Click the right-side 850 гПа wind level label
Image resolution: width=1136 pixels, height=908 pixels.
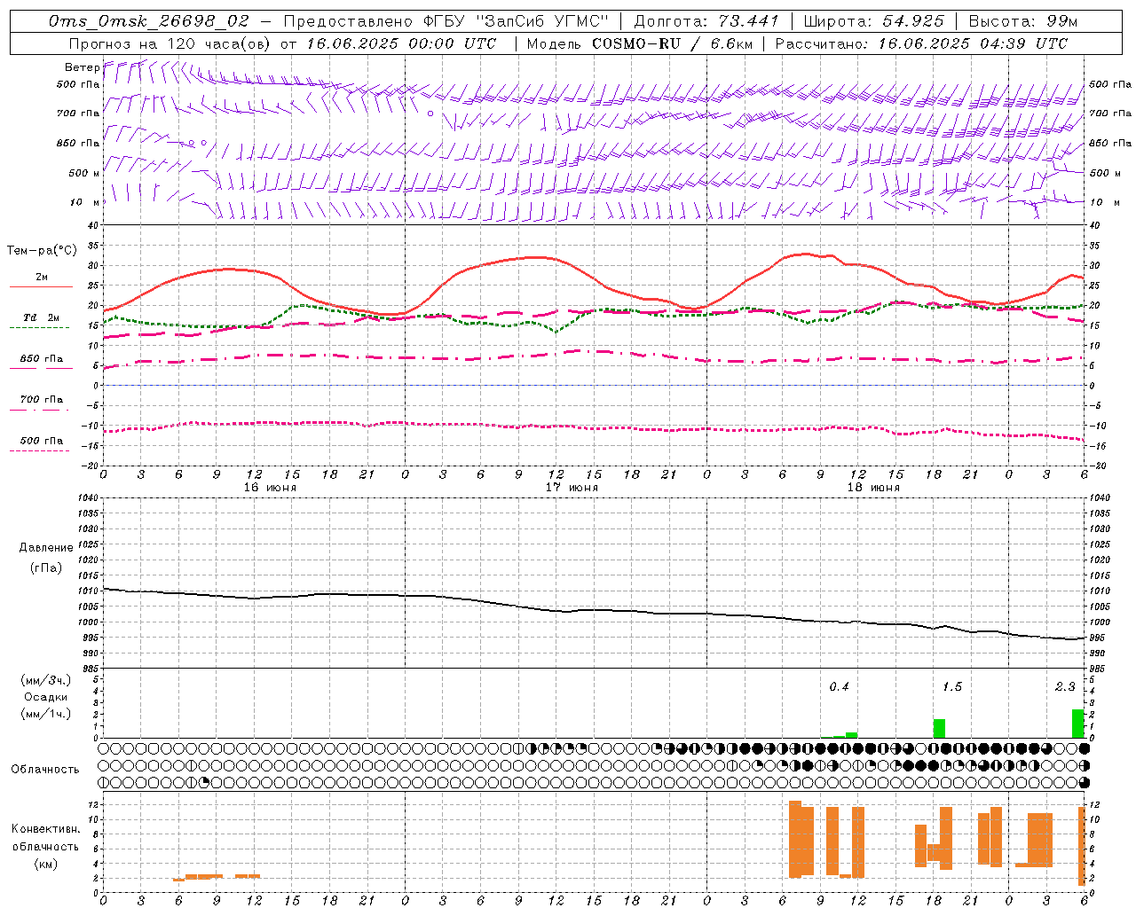(1110, 143)
